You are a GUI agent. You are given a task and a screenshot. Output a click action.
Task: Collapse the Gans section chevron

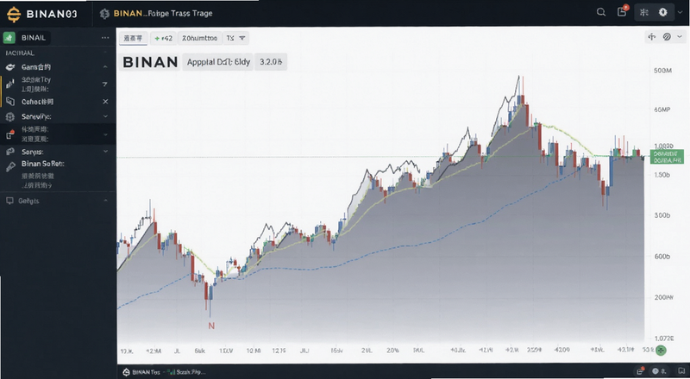point(105,67)
